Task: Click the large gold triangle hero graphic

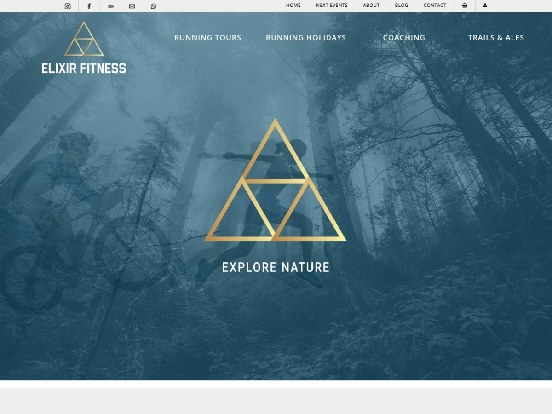Action: pos(275,180)
